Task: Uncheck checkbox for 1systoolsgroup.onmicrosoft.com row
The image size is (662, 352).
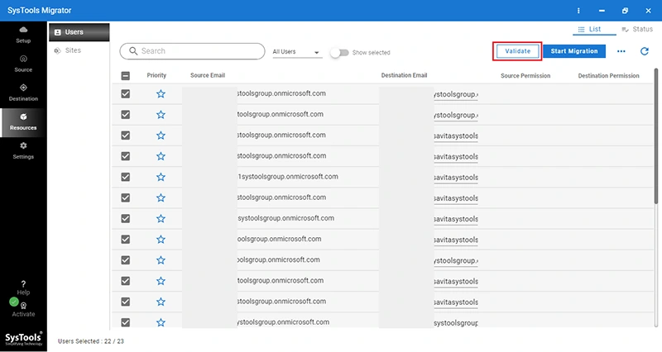Action: pyautogui.click(x=126, y=177)
